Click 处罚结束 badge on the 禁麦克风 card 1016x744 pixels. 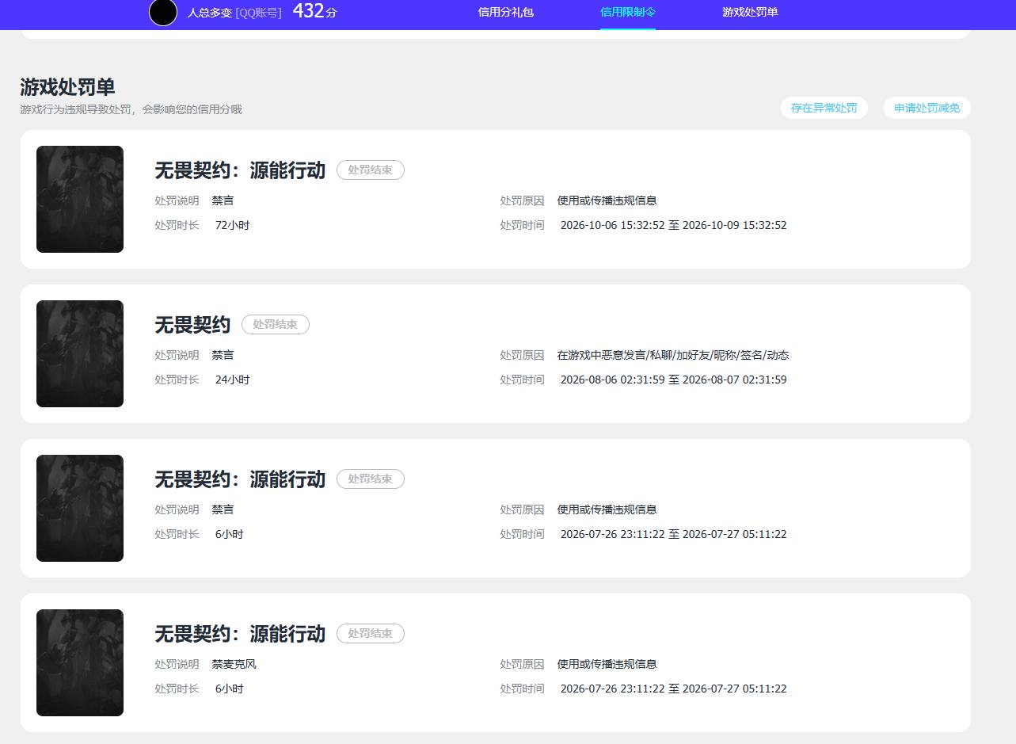371,634
